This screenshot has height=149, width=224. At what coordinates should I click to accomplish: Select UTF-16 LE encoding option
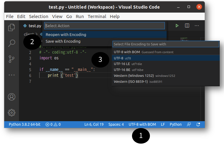(x=166, y=64)
